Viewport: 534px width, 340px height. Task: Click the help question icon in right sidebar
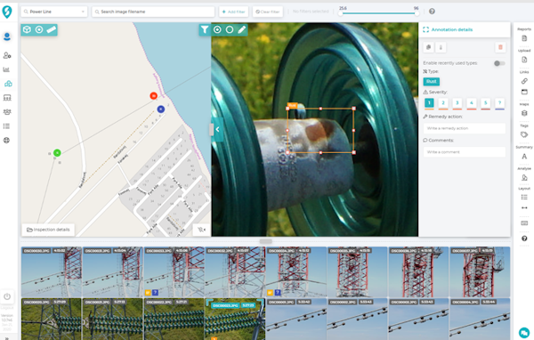click(524, 239)
